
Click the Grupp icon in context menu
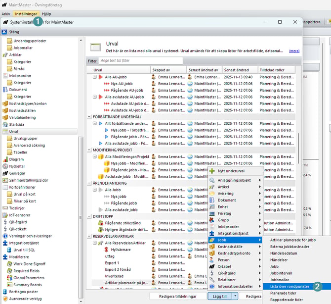click(x=212, y=220)
